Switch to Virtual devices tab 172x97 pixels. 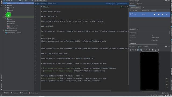(132, 4)
